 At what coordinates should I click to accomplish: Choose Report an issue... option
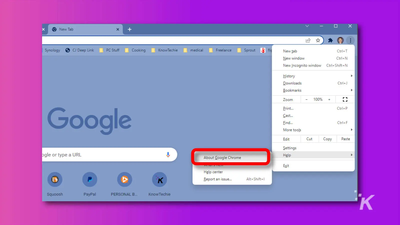tap(232, 179)
